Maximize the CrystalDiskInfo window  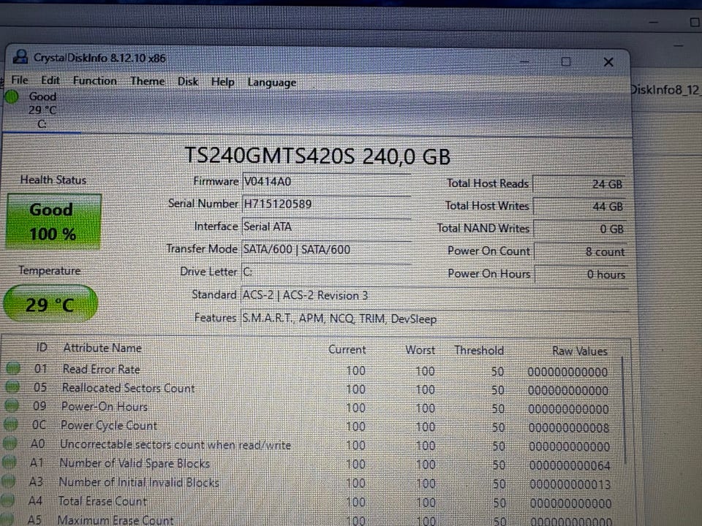(x=566, y=61)
